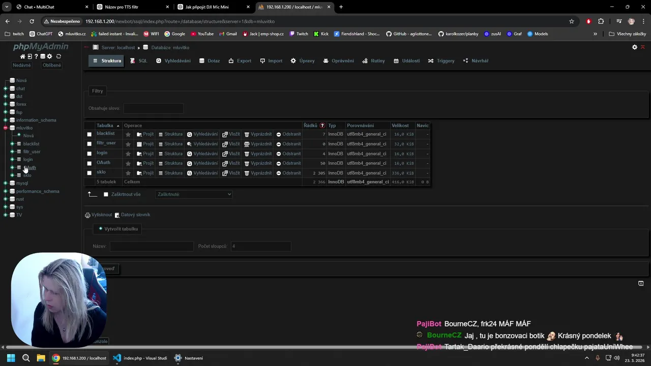
Task: Click Twitch bookmark in bookmarks bar
Action: pyautogui.click(x=299, y=34)
